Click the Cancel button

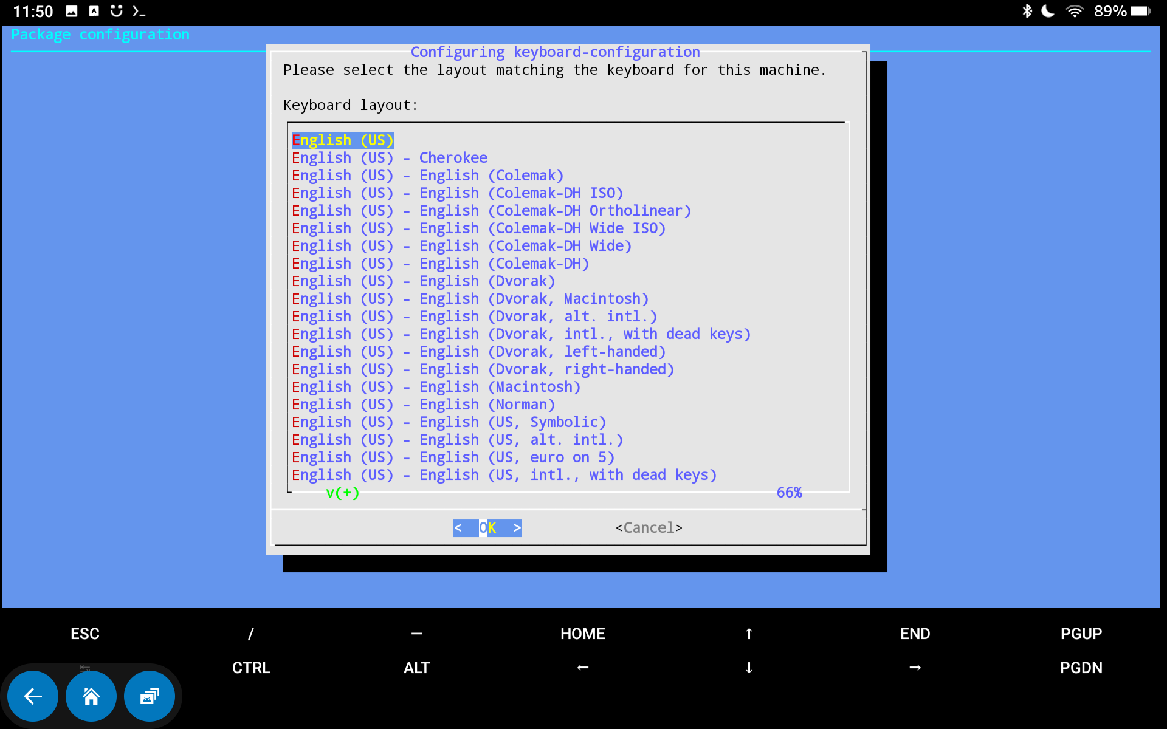click(x=649, y=528)
